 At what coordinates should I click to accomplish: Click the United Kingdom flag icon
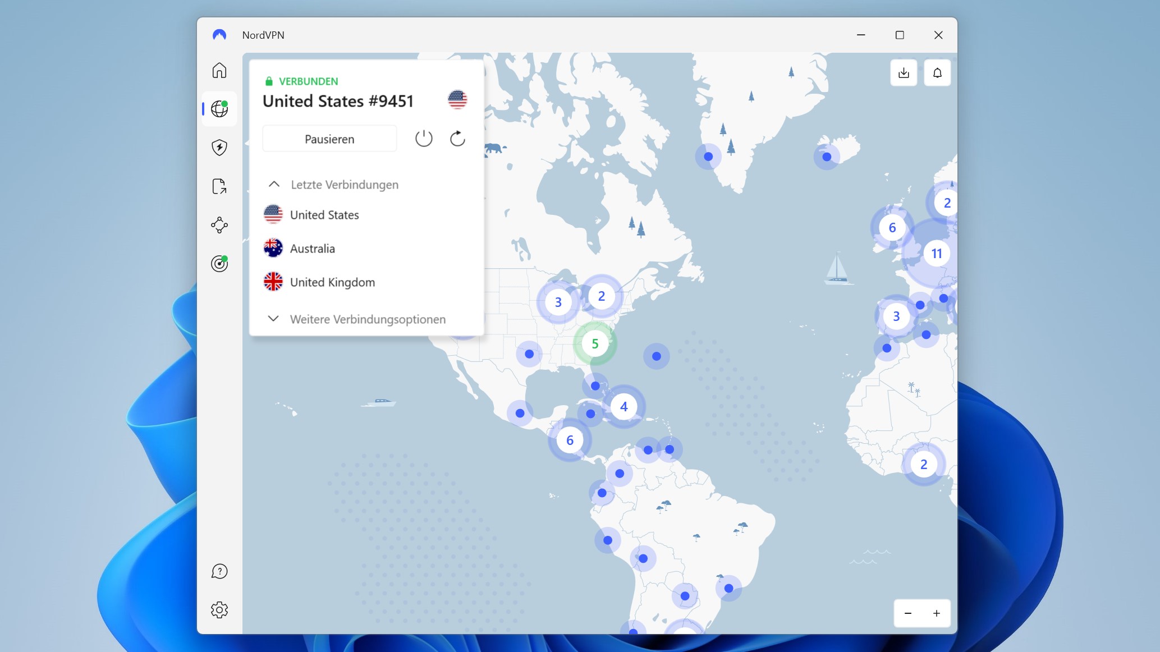[273, 282]
